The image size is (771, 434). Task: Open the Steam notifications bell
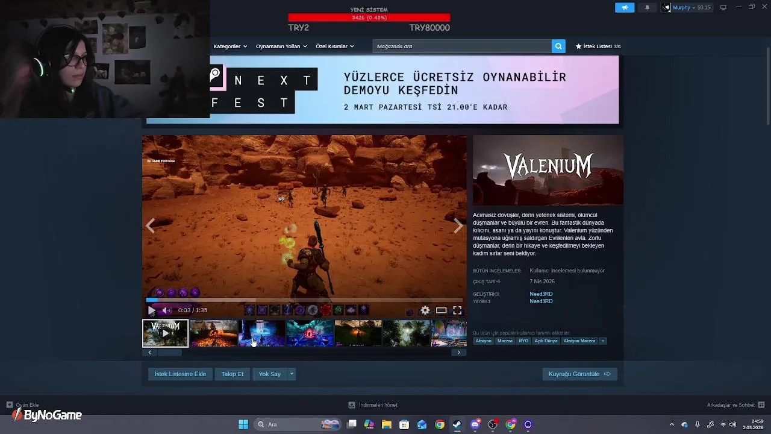[x=648, y=7]
